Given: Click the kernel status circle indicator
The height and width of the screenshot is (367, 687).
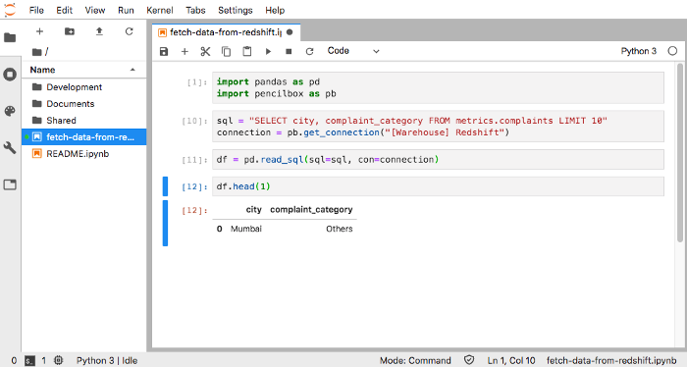Looking at the screenshot, I should [x=672, y=51].
